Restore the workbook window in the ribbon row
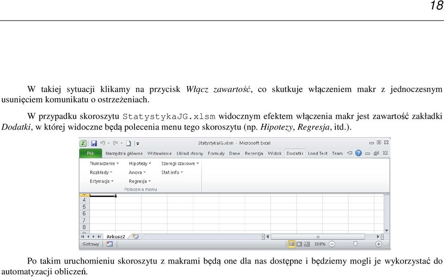 376,153
